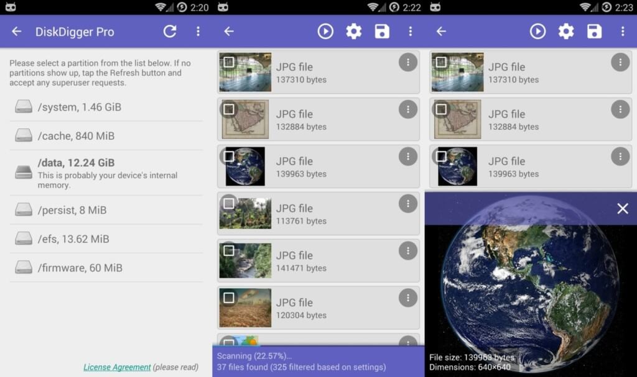The width and height of the screenshot is (637, 377).
Task: Tap the play/resume scan icon on the Earth preview screen
Action: [x=537, y=32]
